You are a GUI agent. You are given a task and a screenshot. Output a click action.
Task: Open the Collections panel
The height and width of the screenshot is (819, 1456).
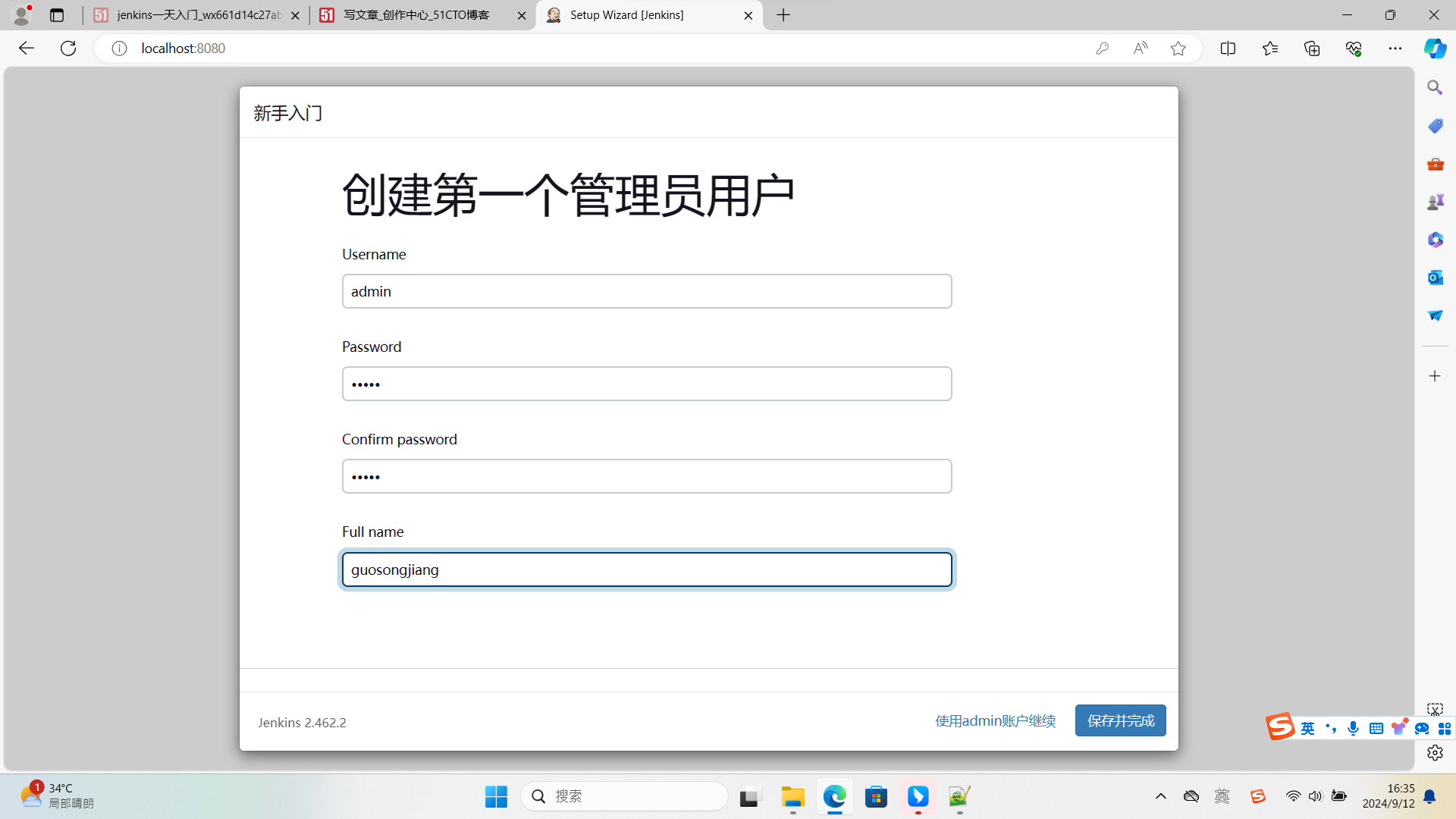pos(1312,49)
